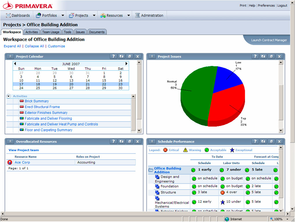Click the exceptional star beside 10 under

[x=223, y=202]
